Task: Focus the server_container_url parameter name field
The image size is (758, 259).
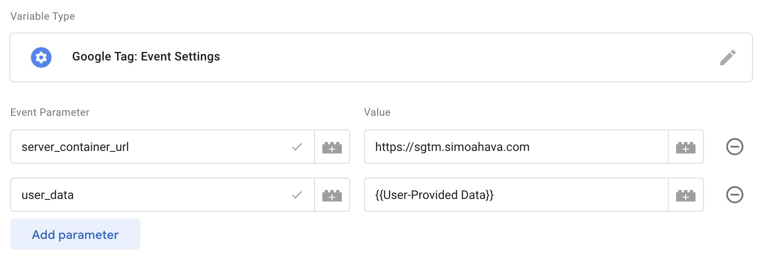Action: click(163, 147)
